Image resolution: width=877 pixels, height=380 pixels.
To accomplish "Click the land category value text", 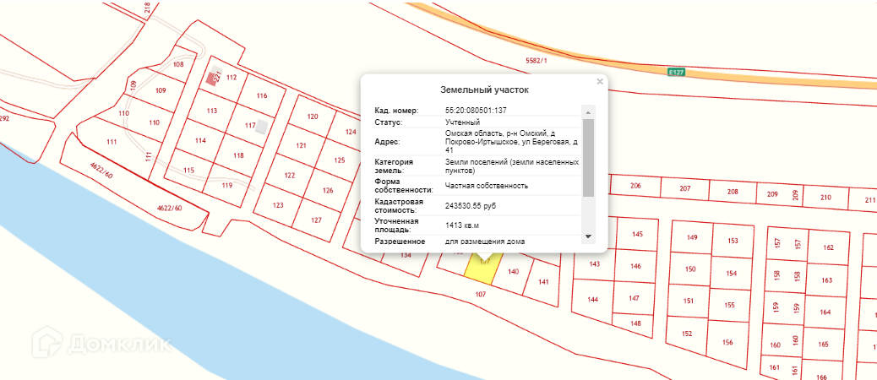I will (512, 166).
